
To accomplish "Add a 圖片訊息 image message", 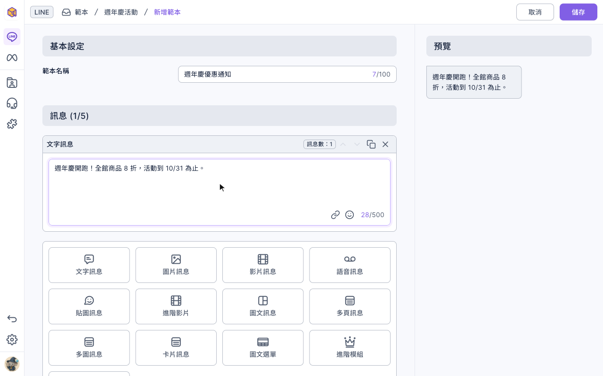I will [176, 265].
